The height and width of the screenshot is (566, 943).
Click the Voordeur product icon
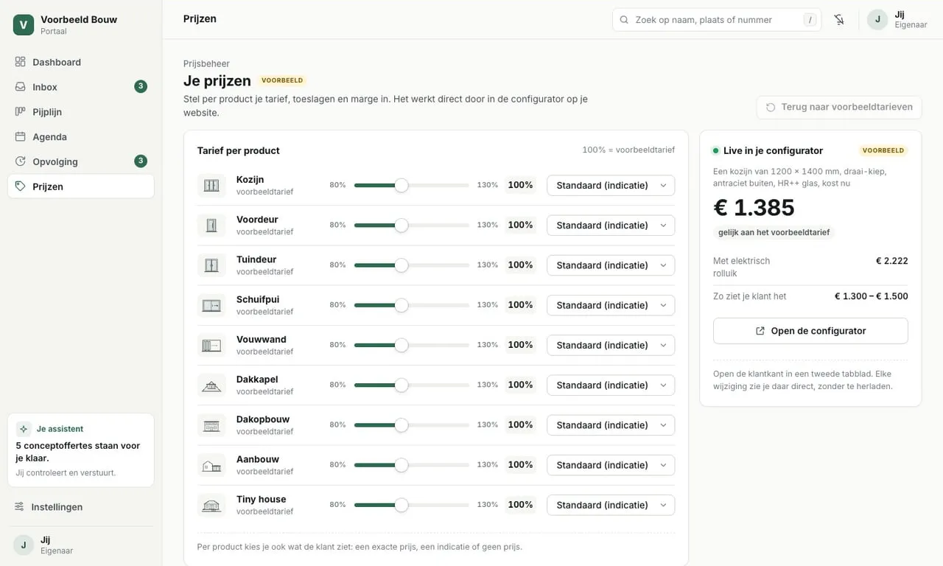(x=211, y=225)
